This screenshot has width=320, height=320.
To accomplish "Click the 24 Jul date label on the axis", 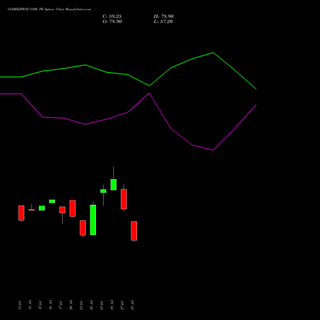I will point(112,305).
